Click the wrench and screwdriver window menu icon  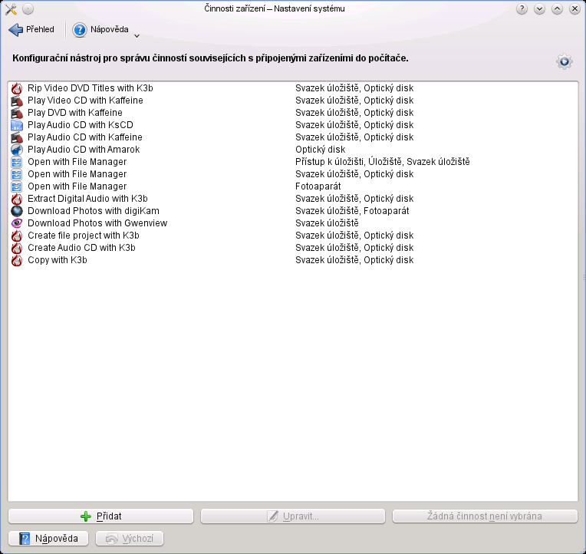(11, 9)
